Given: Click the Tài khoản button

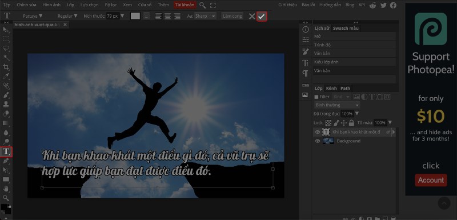Looking at the screenshot, I should tap(185, 5).
